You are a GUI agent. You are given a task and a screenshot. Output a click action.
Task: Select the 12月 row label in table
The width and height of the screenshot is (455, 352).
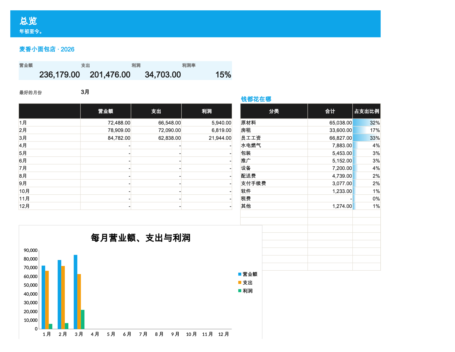click(49, 206)
